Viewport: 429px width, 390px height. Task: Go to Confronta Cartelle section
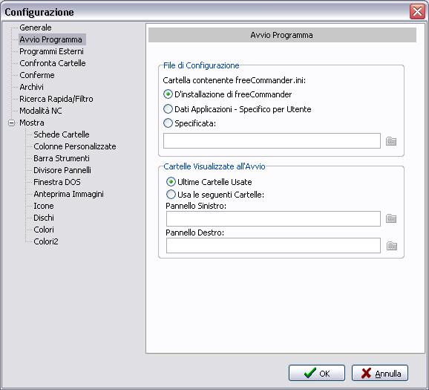pyautogui.click(x=53, y=63)
